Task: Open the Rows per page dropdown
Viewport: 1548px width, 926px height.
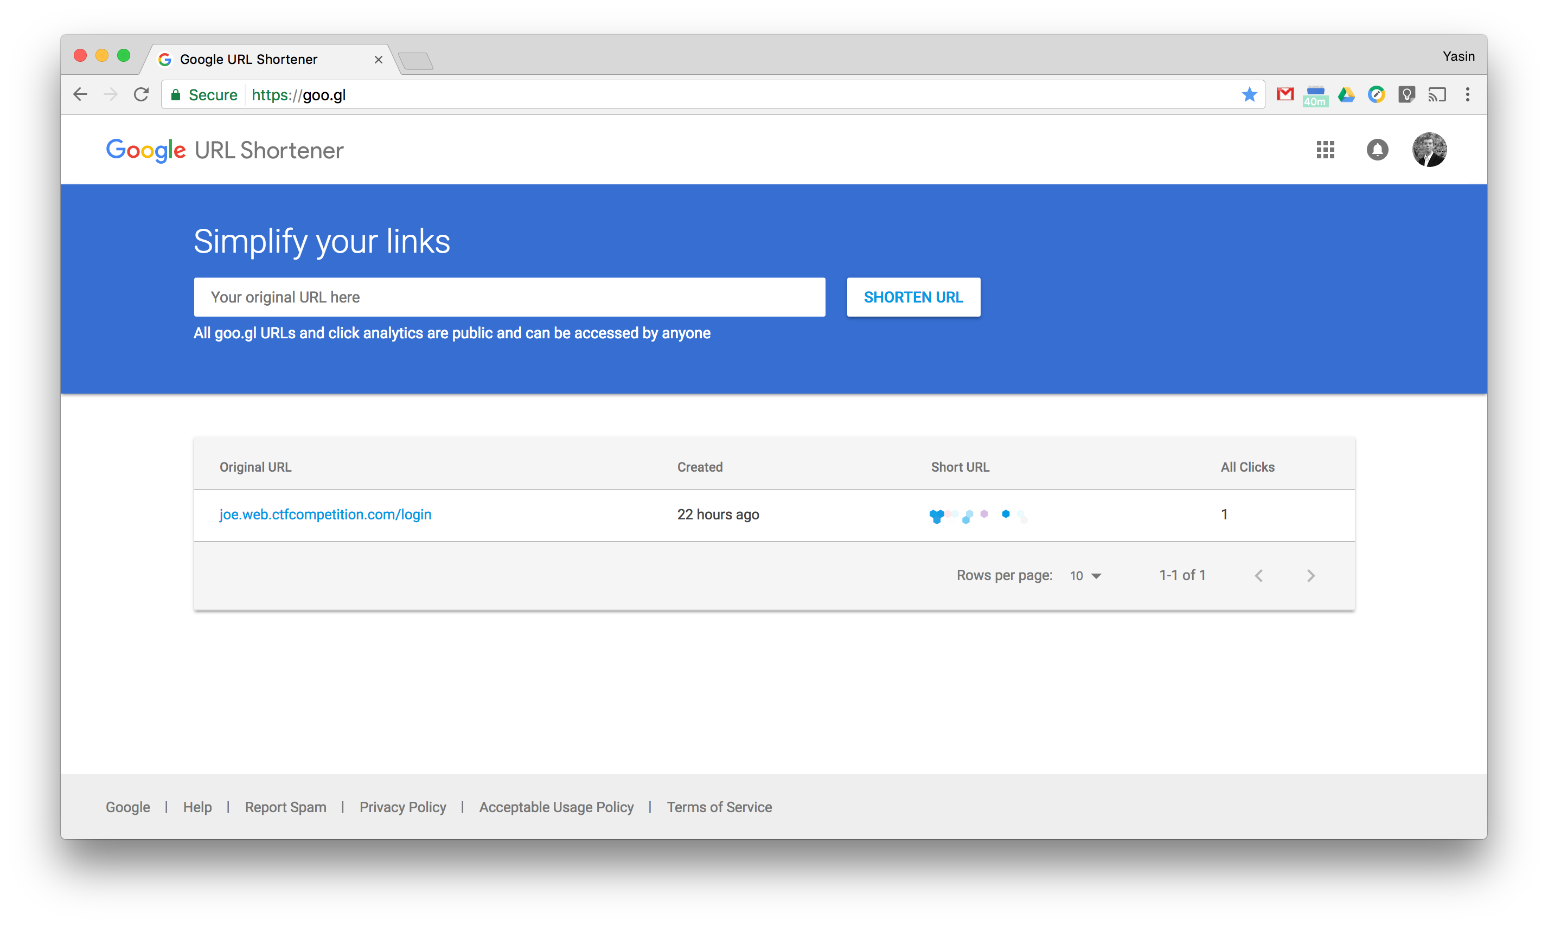Action: (x=1085, y=575)
